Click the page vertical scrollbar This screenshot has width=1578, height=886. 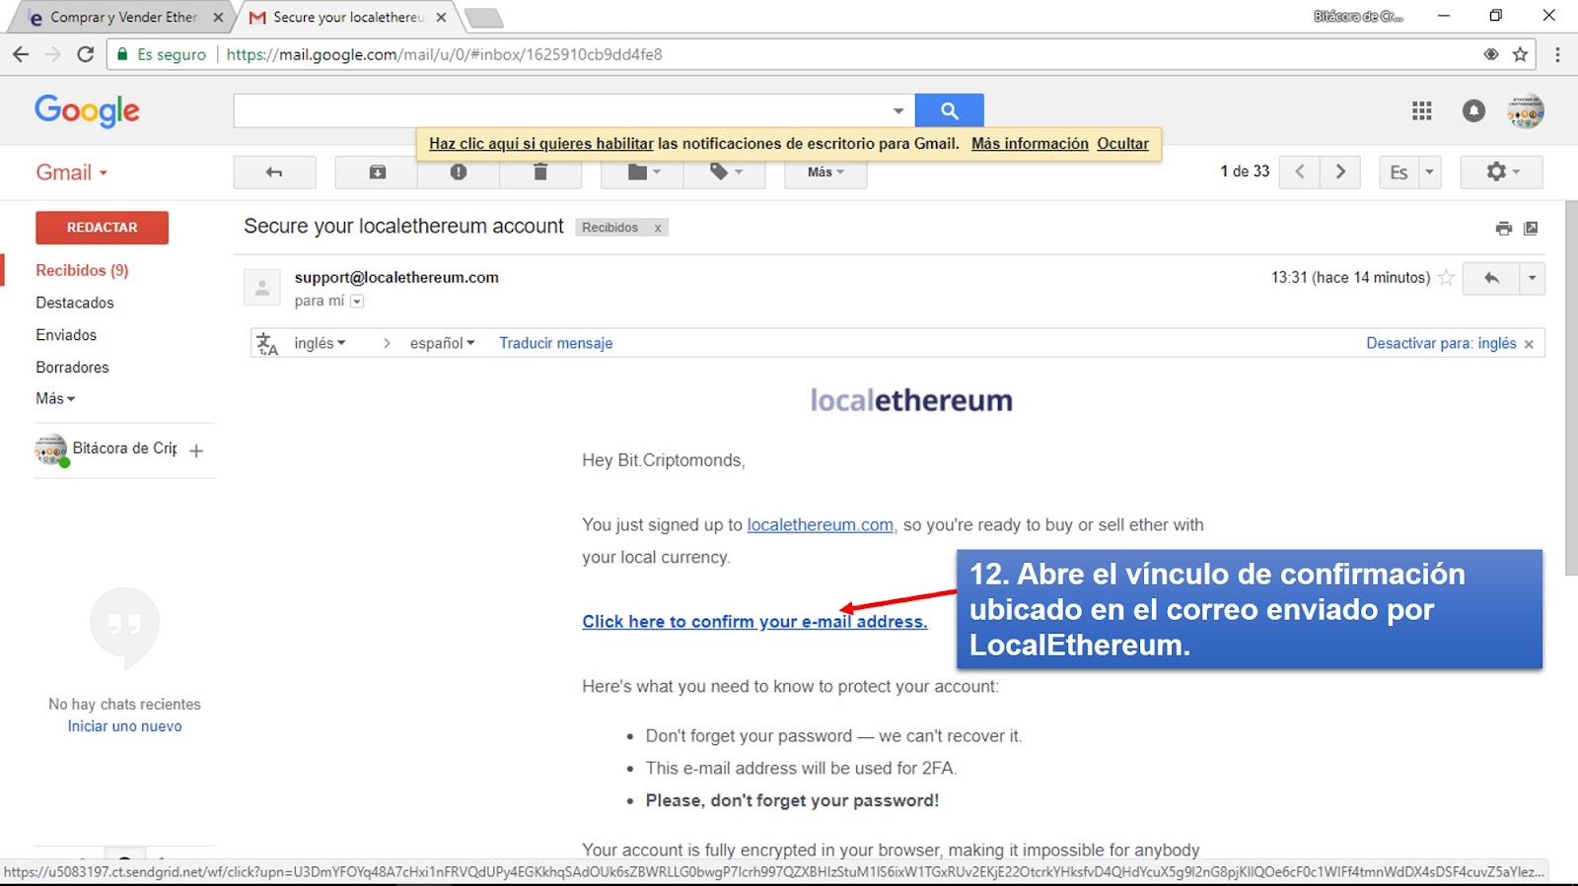tap(1570, 388)
